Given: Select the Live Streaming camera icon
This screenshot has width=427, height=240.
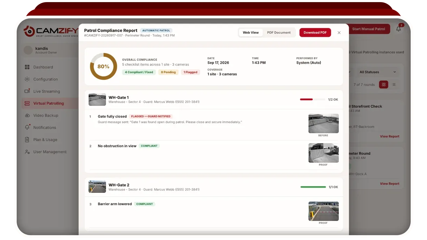Looking at the screenshot, I should 27,91.
